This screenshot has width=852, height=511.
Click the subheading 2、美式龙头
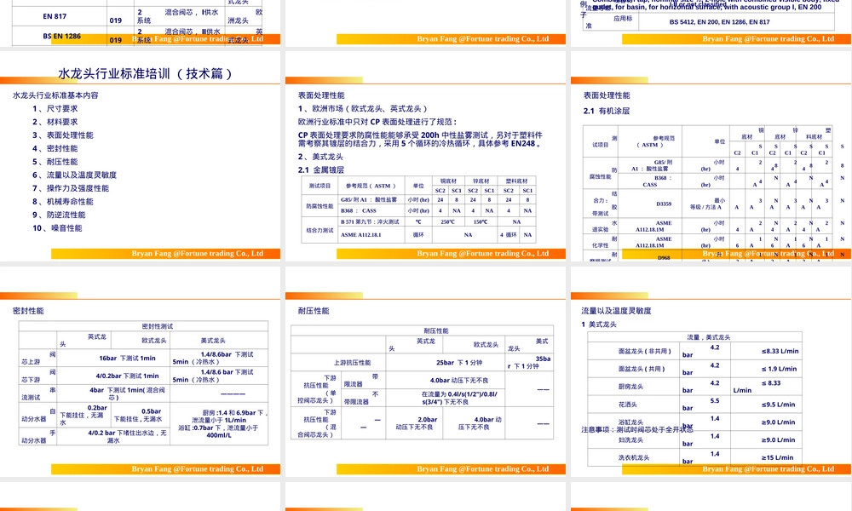[320, 157]
